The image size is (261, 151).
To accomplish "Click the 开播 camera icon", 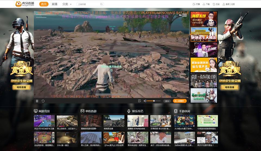I will (194, 4).
